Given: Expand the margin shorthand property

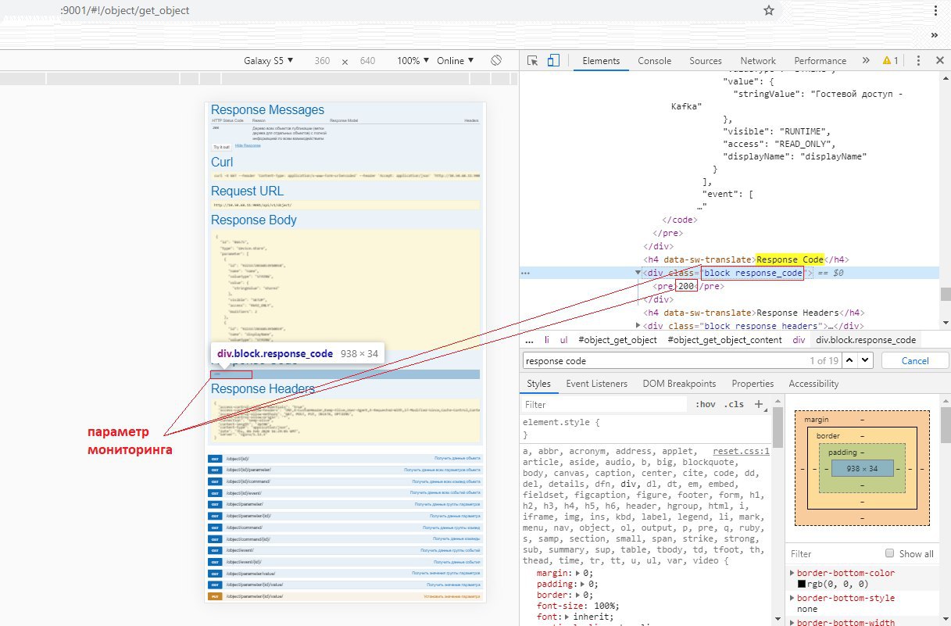Looking at the screenshot, I should 577,573.
